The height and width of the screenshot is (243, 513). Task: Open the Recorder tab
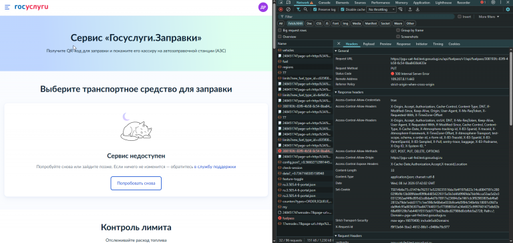[x=464, y=3]
